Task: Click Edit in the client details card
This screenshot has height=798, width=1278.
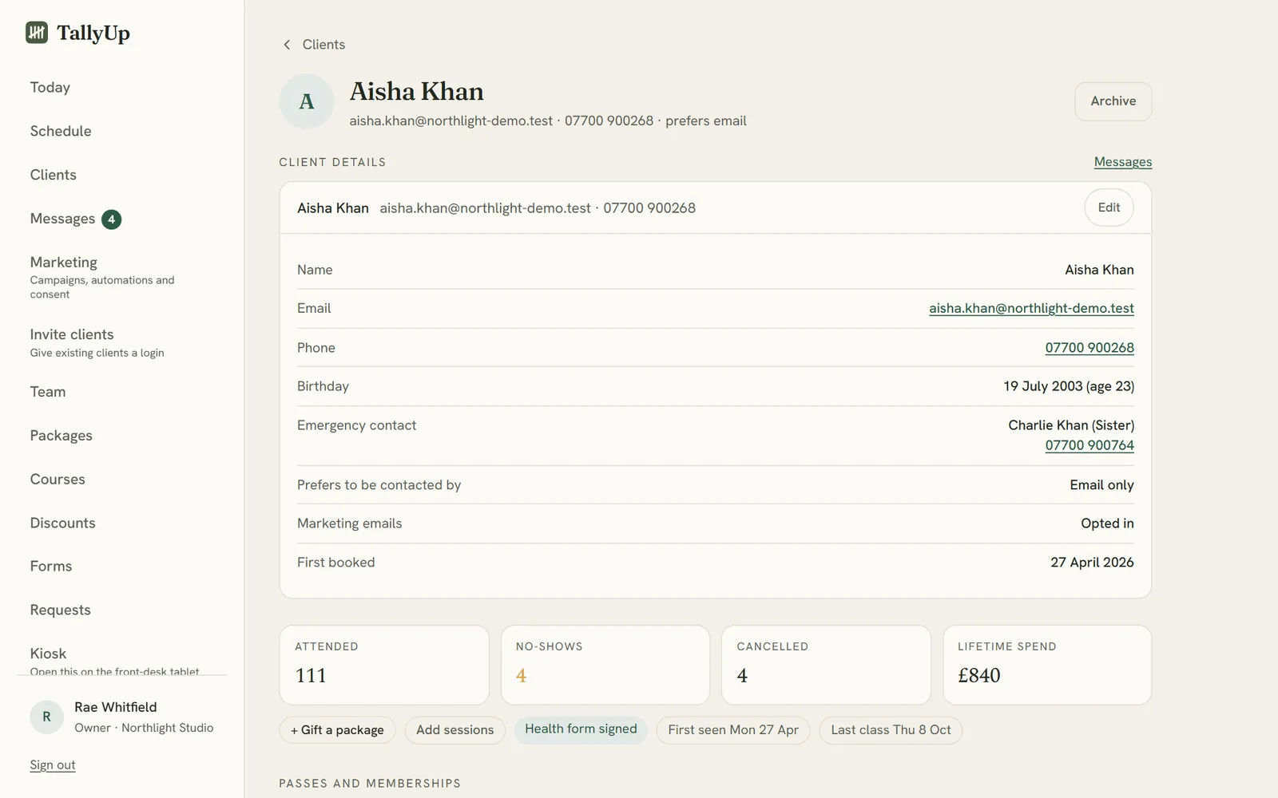Action: (x=1109, y=207)
